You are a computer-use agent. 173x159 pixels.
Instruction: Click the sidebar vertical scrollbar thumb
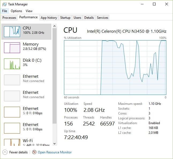54,76
